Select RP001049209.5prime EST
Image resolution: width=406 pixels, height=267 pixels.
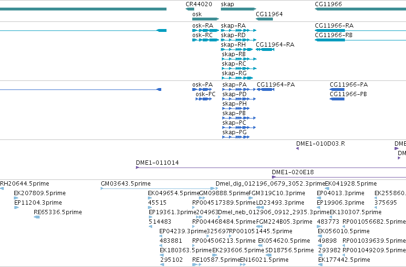click(344, 255)
